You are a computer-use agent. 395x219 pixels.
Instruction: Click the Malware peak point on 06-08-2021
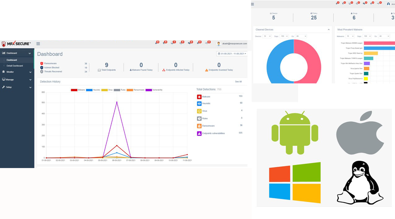pyautogui.click(x=117, y=145)
